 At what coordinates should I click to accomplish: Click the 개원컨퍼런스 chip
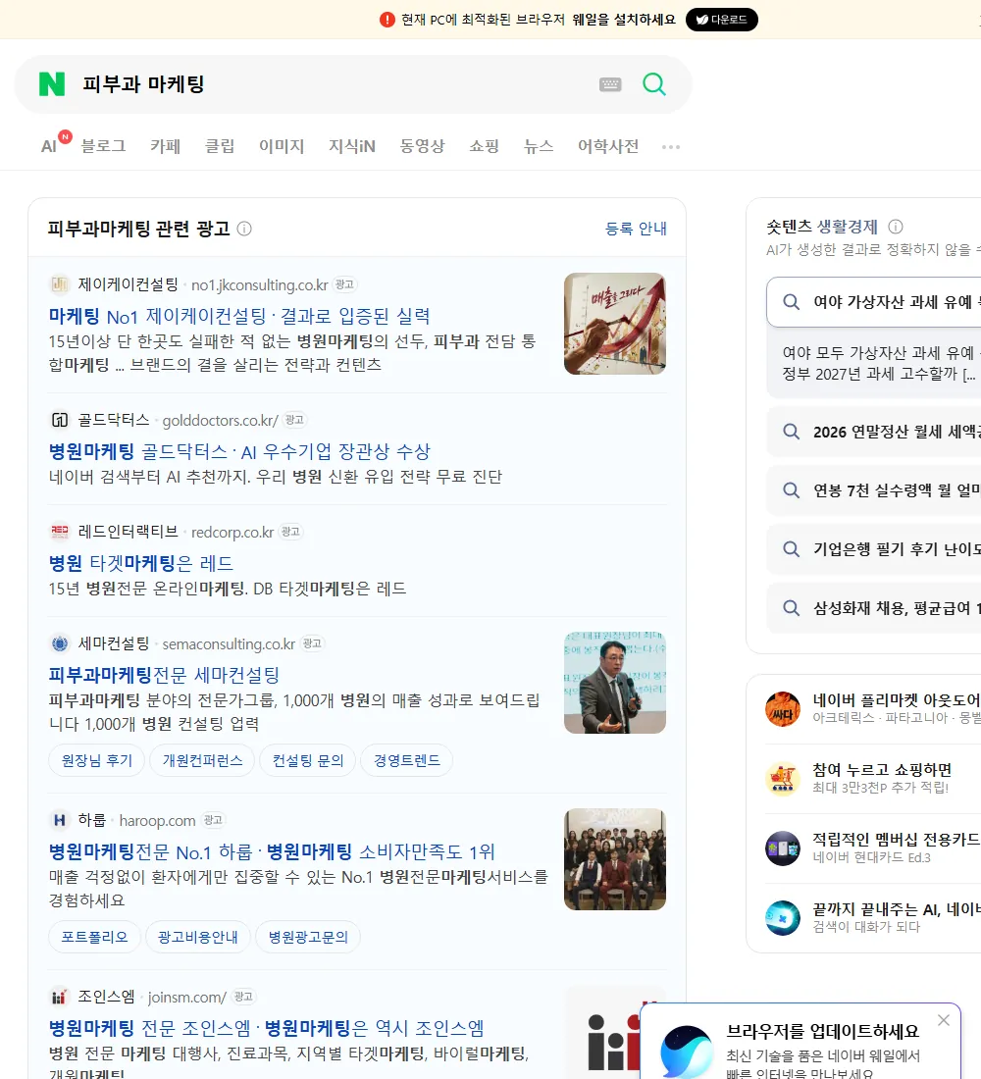pyautogui.click(x=202, y=760)
